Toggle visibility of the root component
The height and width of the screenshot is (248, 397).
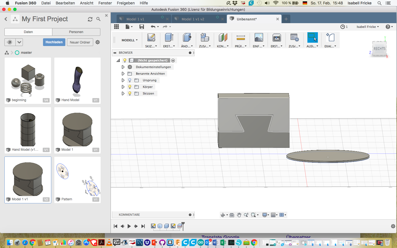coord(125,60)
